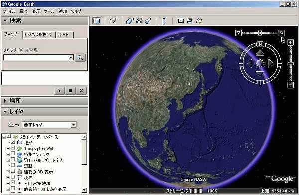
Task: Click the email envelope icon
Action: coord(181,21)
